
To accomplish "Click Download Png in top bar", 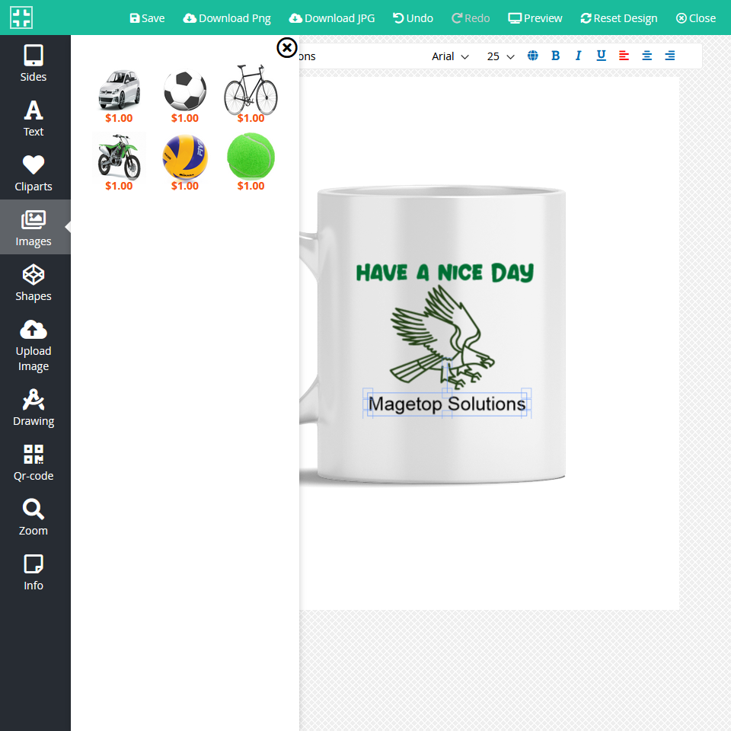I will click(227, 18).
